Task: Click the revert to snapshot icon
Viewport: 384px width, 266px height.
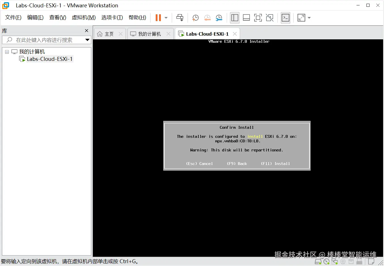Action: click(207, 18)
